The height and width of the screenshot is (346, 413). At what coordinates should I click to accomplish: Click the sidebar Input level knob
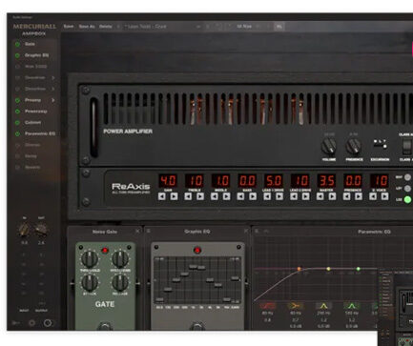[x=24, y=230]
